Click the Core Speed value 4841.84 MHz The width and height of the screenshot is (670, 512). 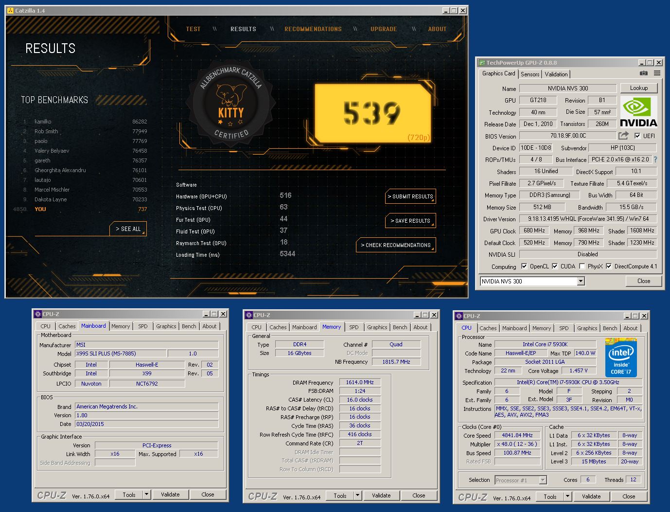(x=517, y=435)
